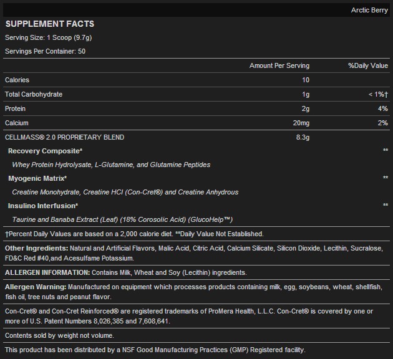Click the Taurine and Banaba Extract line
The height and width of the screenshot is (359, 393).
pyautogui.click(x=122, y=219)
